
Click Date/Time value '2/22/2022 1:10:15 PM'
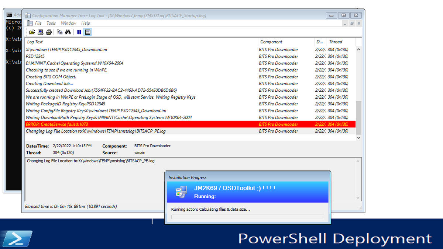pos(72,146)
